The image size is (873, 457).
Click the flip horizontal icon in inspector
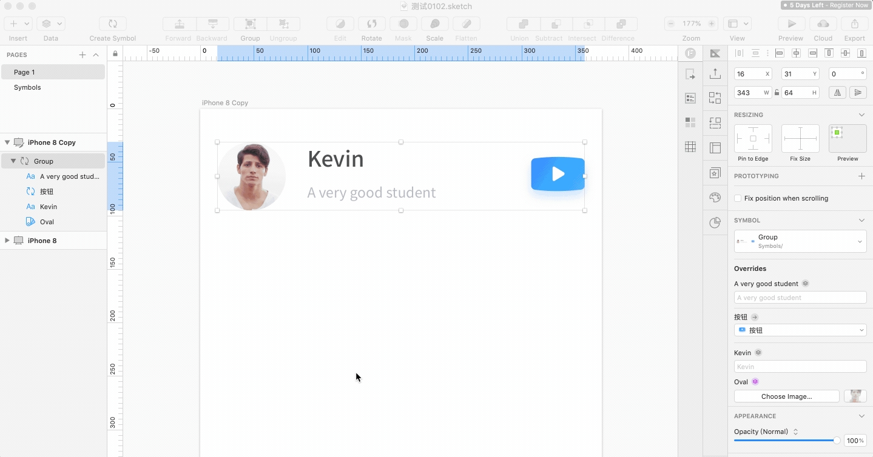pos(838,93)
